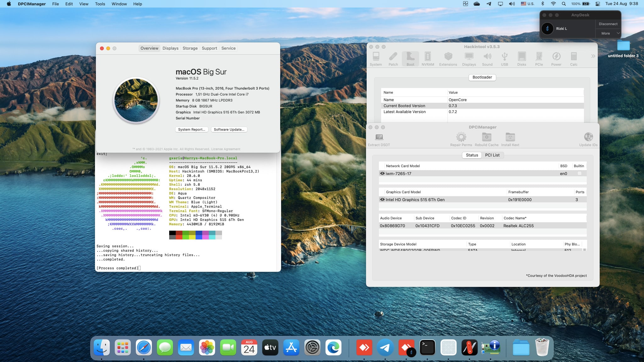Click Update IDs in DPCIManager
The image size is (644, 362).
coord(588,138)
